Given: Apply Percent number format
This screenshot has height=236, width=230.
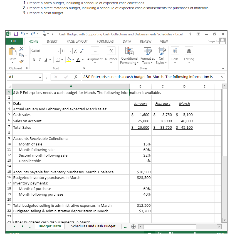Looking at the screenshot, I should click(x=111, y=50).
